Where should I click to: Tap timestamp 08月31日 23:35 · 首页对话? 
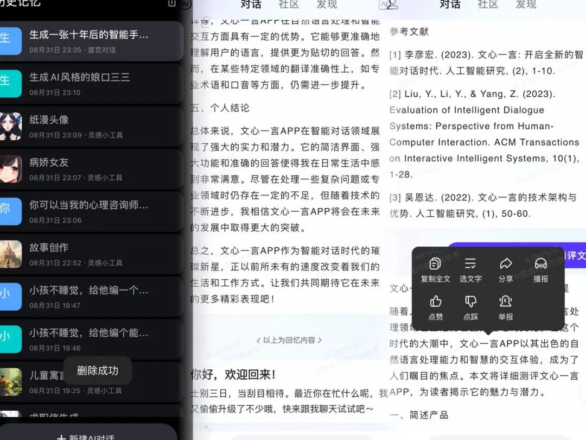point(73,50)
